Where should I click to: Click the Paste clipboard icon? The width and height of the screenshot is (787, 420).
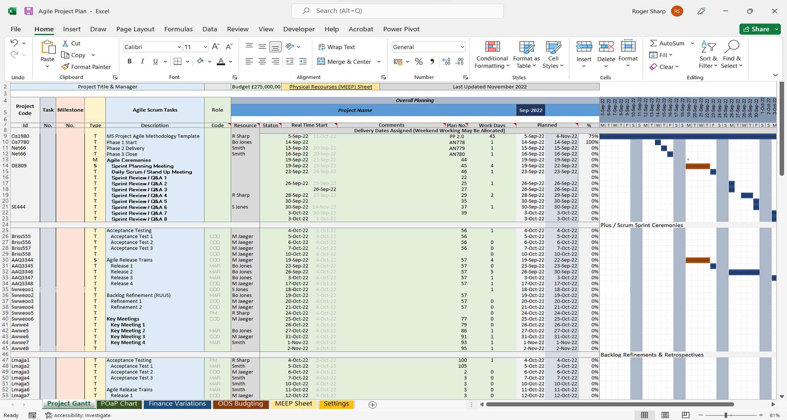coord(48,48)
